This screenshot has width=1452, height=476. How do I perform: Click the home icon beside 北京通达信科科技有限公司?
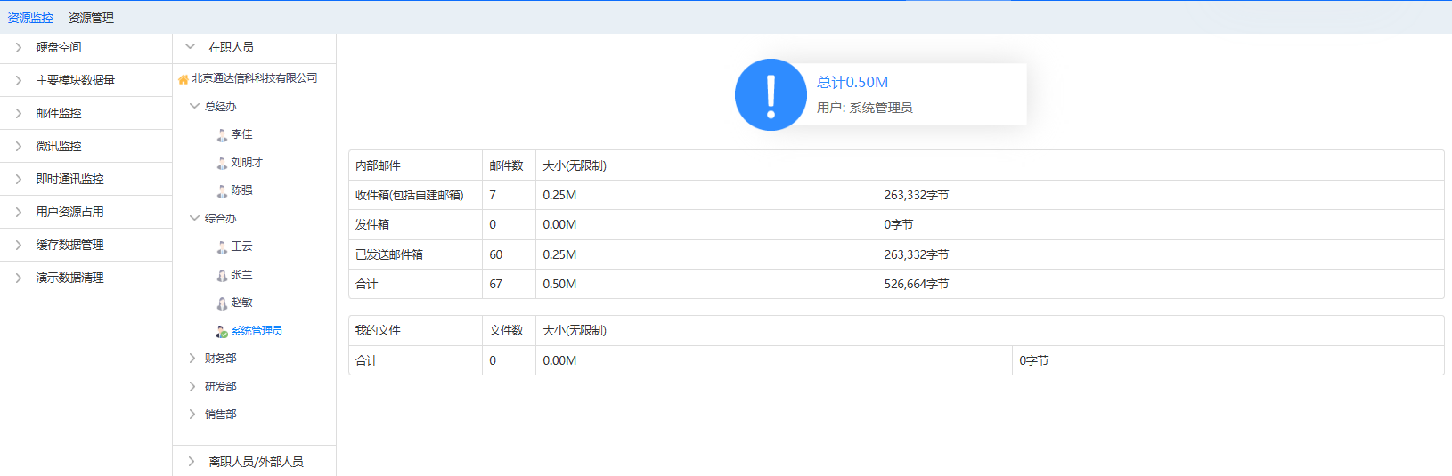183,79
